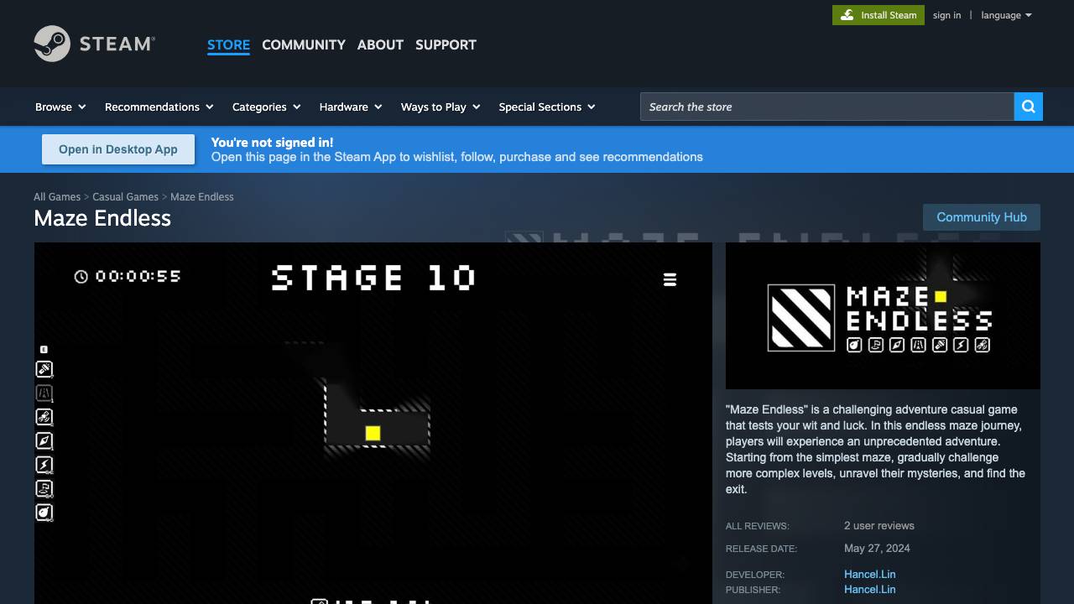Open the SUPPORT tab
Screen dimensions: 1074x604
[446, 44]
